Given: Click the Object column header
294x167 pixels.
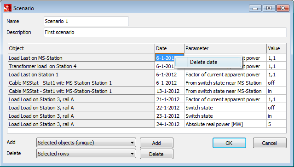Looking at the screenshot, I should [81, 48].
